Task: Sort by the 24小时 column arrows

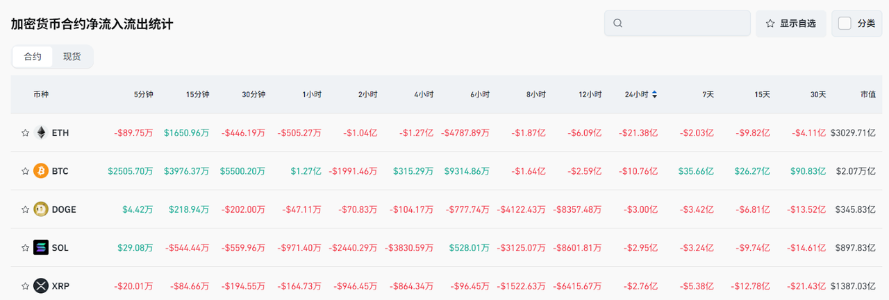Action: pos(654,94)
